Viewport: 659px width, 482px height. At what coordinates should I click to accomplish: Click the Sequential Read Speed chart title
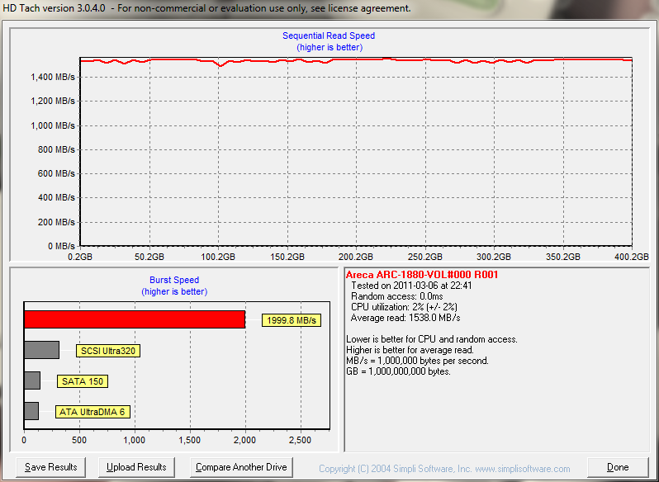329,35
